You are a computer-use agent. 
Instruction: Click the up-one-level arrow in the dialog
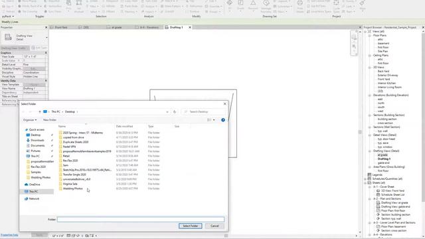click(40, 112)
